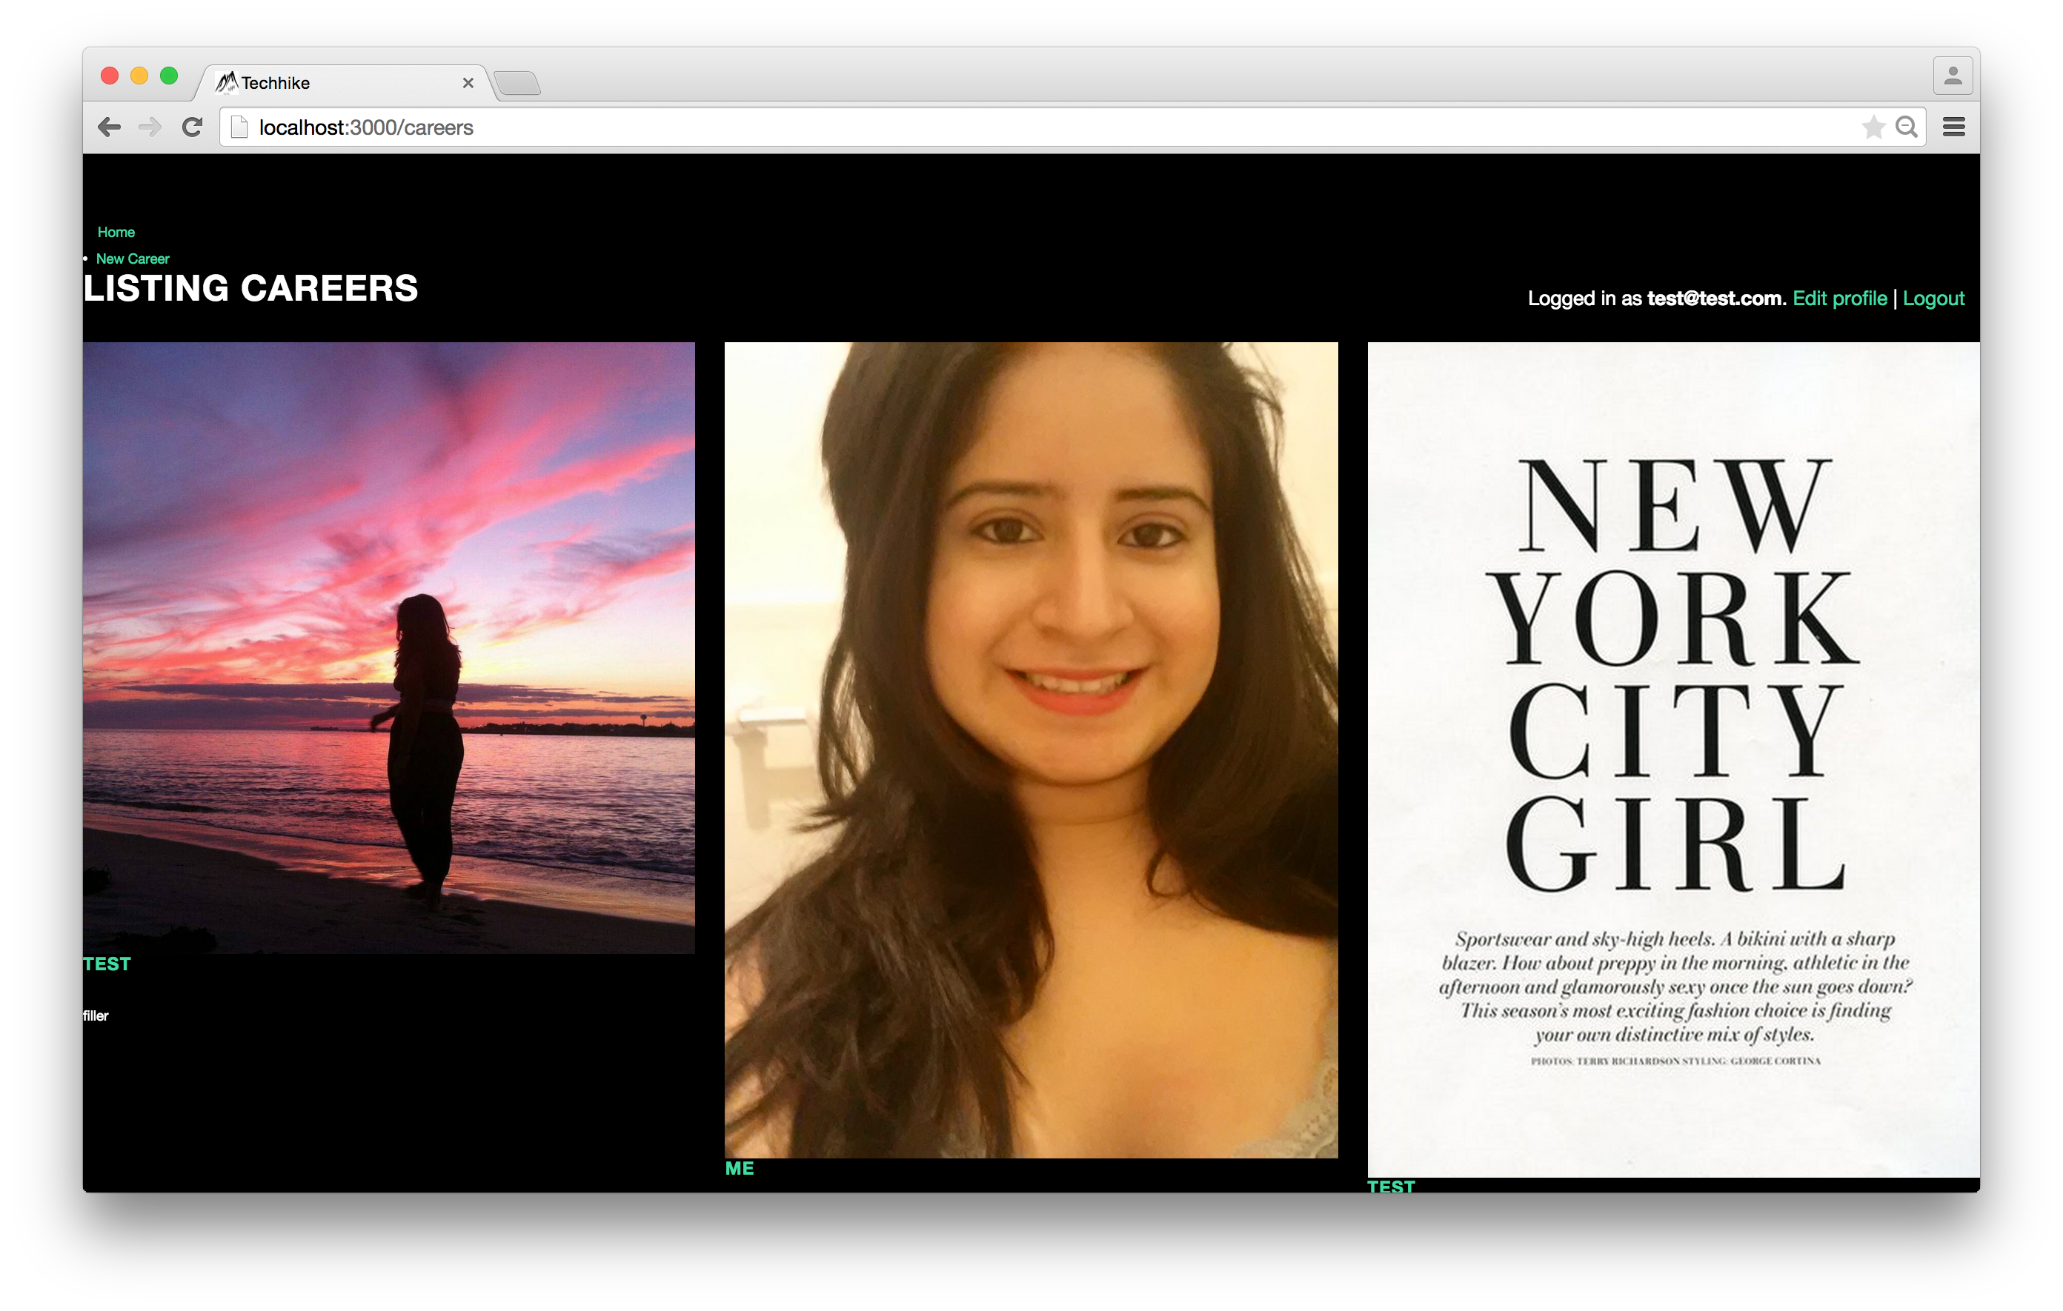
Task: Open the New Career link
Action: point(133,258)
